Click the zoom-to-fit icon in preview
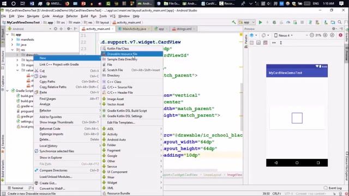Screen dimensions: 349x196 332,35
